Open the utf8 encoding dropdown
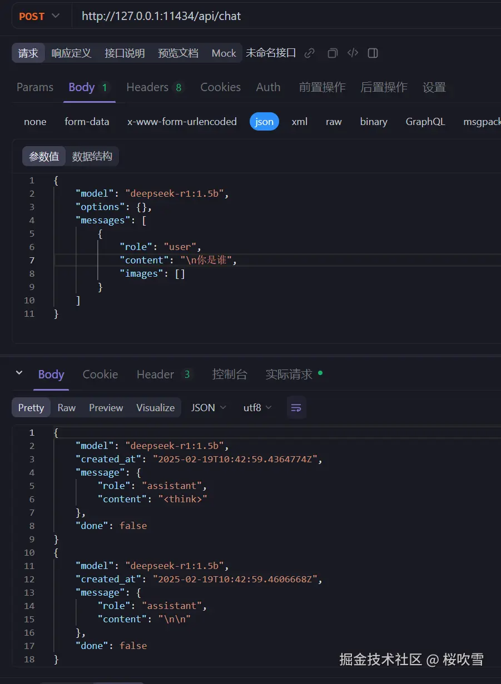 point(258,407)
